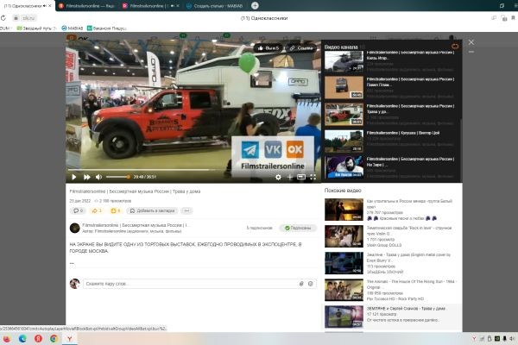Open the MAB/AB bookmark

point(72,28)
